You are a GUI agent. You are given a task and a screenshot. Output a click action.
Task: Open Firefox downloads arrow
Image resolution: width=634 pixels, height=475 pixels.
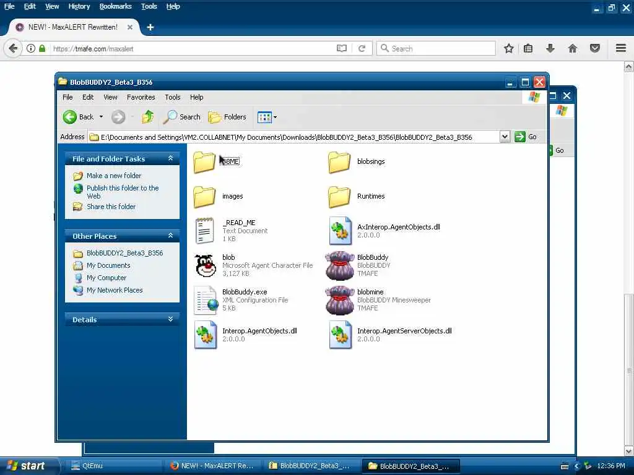click(550, 48)
